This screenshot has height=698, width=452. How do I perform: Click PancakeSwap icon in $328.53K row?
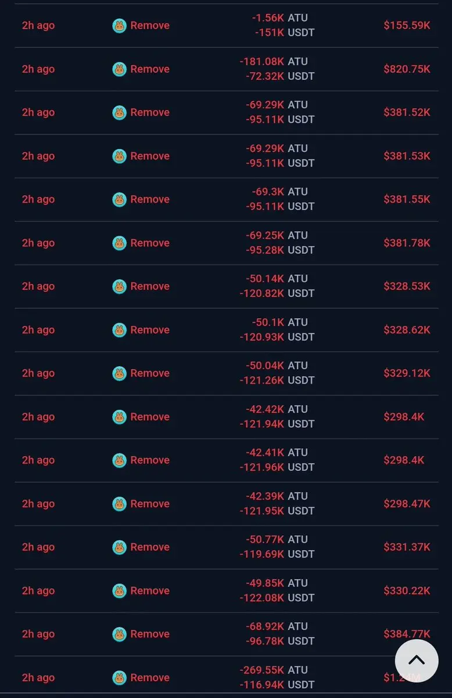(119, 286)
